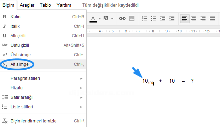Open the Biçim menu

(8, 5)
